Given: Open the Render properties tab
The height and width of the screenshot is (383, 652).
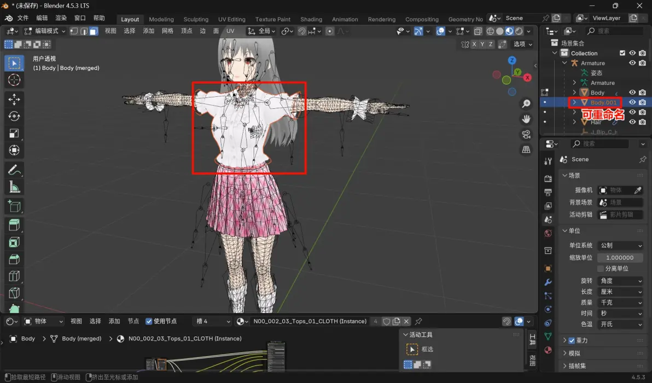Looking at the screenshot, I should click(548, 178).
